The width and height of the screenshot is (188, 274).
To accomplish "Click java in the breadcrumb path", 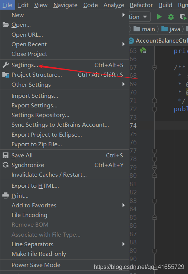I will (x=175, y=29).
